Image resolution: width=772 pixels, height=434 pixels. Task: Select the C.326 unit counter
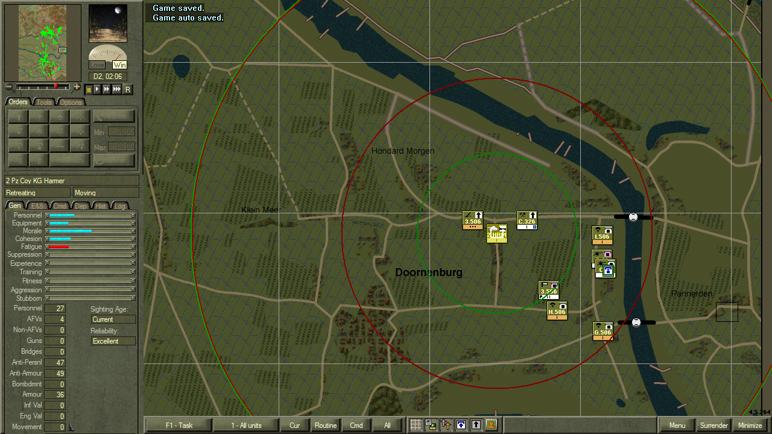point(527,220)
